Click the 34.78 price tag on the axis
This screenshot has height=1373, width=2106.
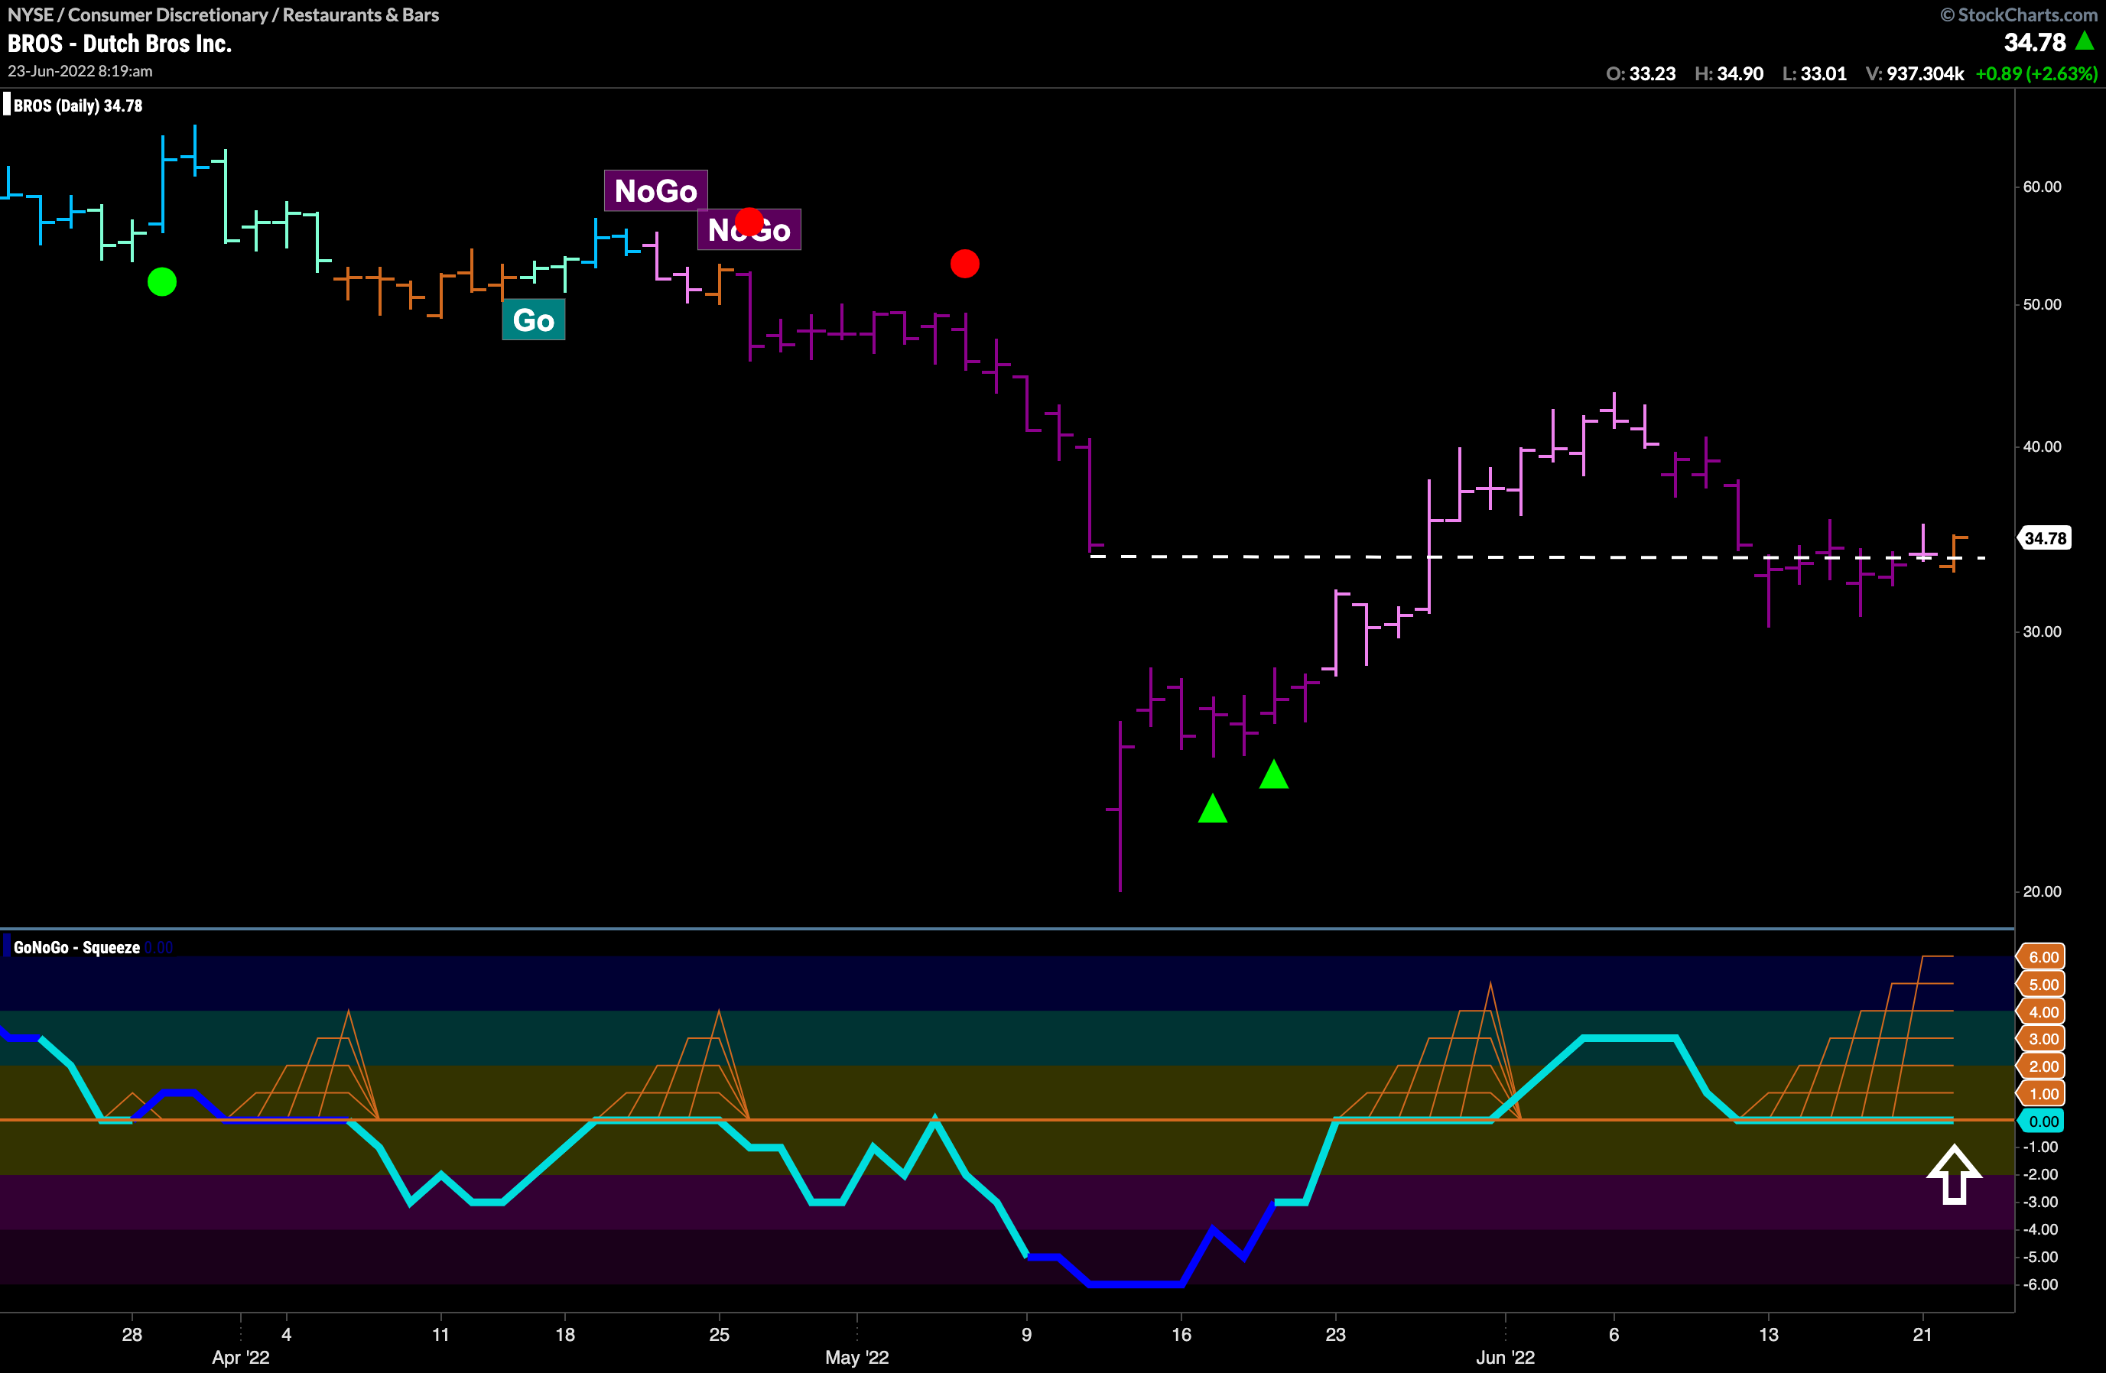2045,538
